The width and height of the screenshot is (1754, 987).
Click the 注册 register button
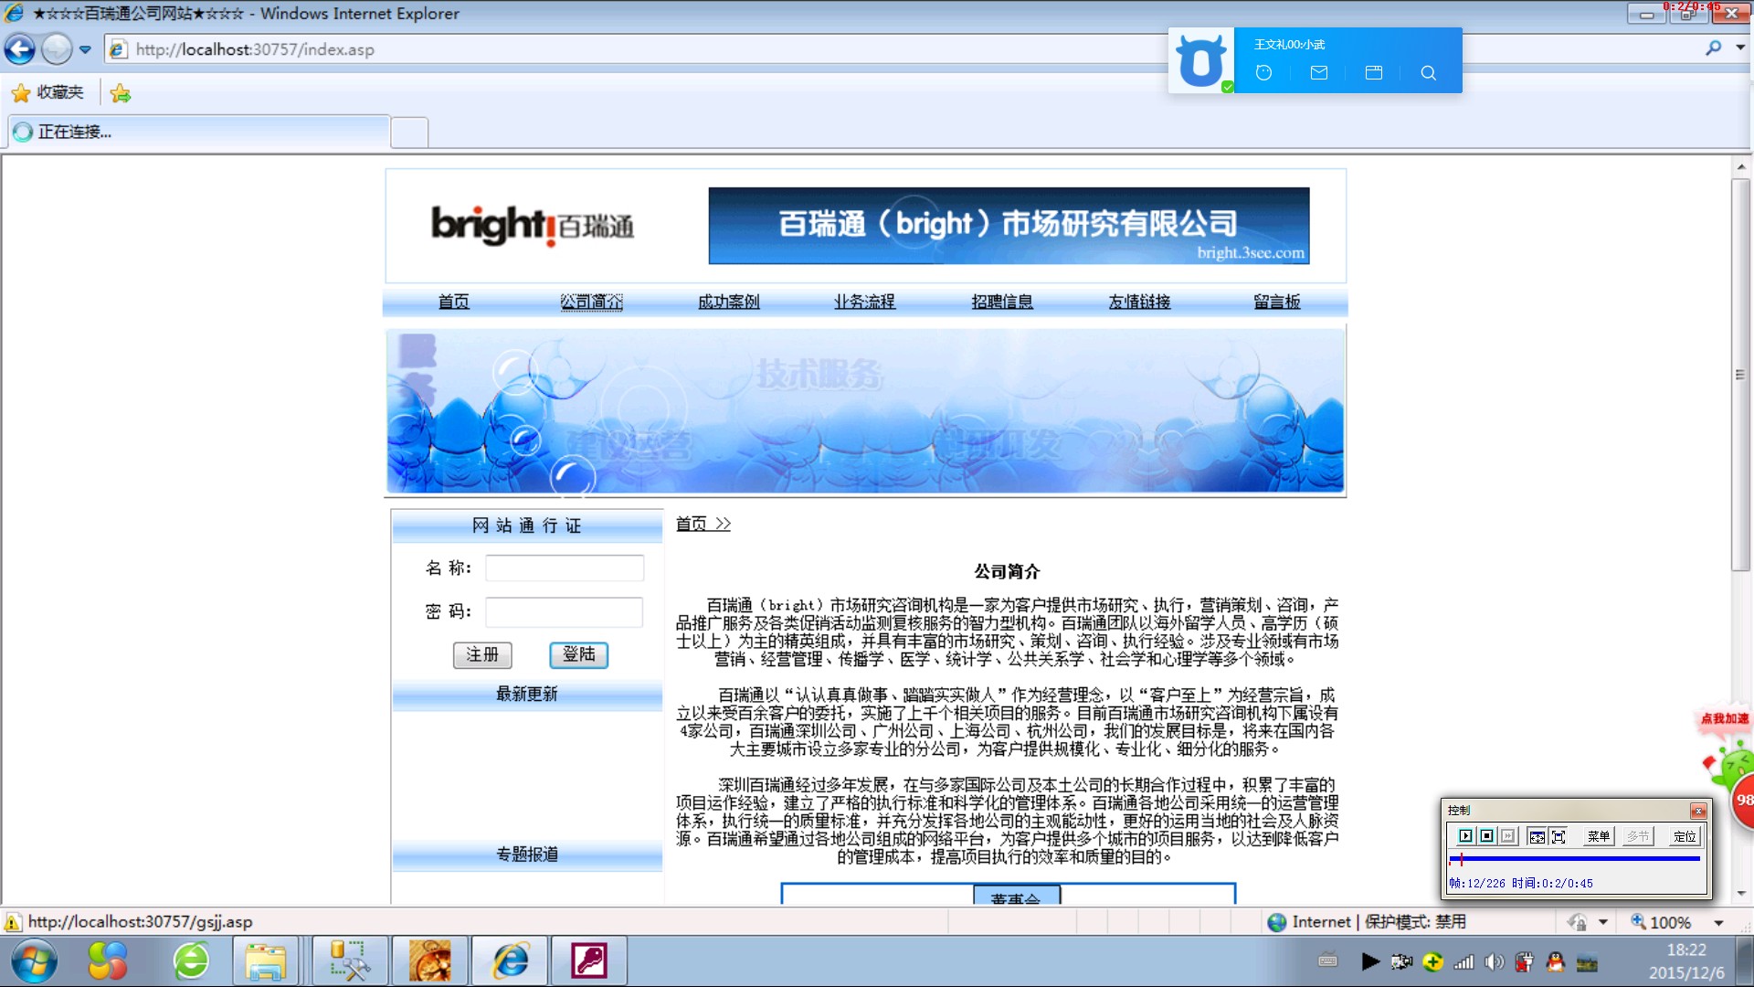[x=482, y=654]
